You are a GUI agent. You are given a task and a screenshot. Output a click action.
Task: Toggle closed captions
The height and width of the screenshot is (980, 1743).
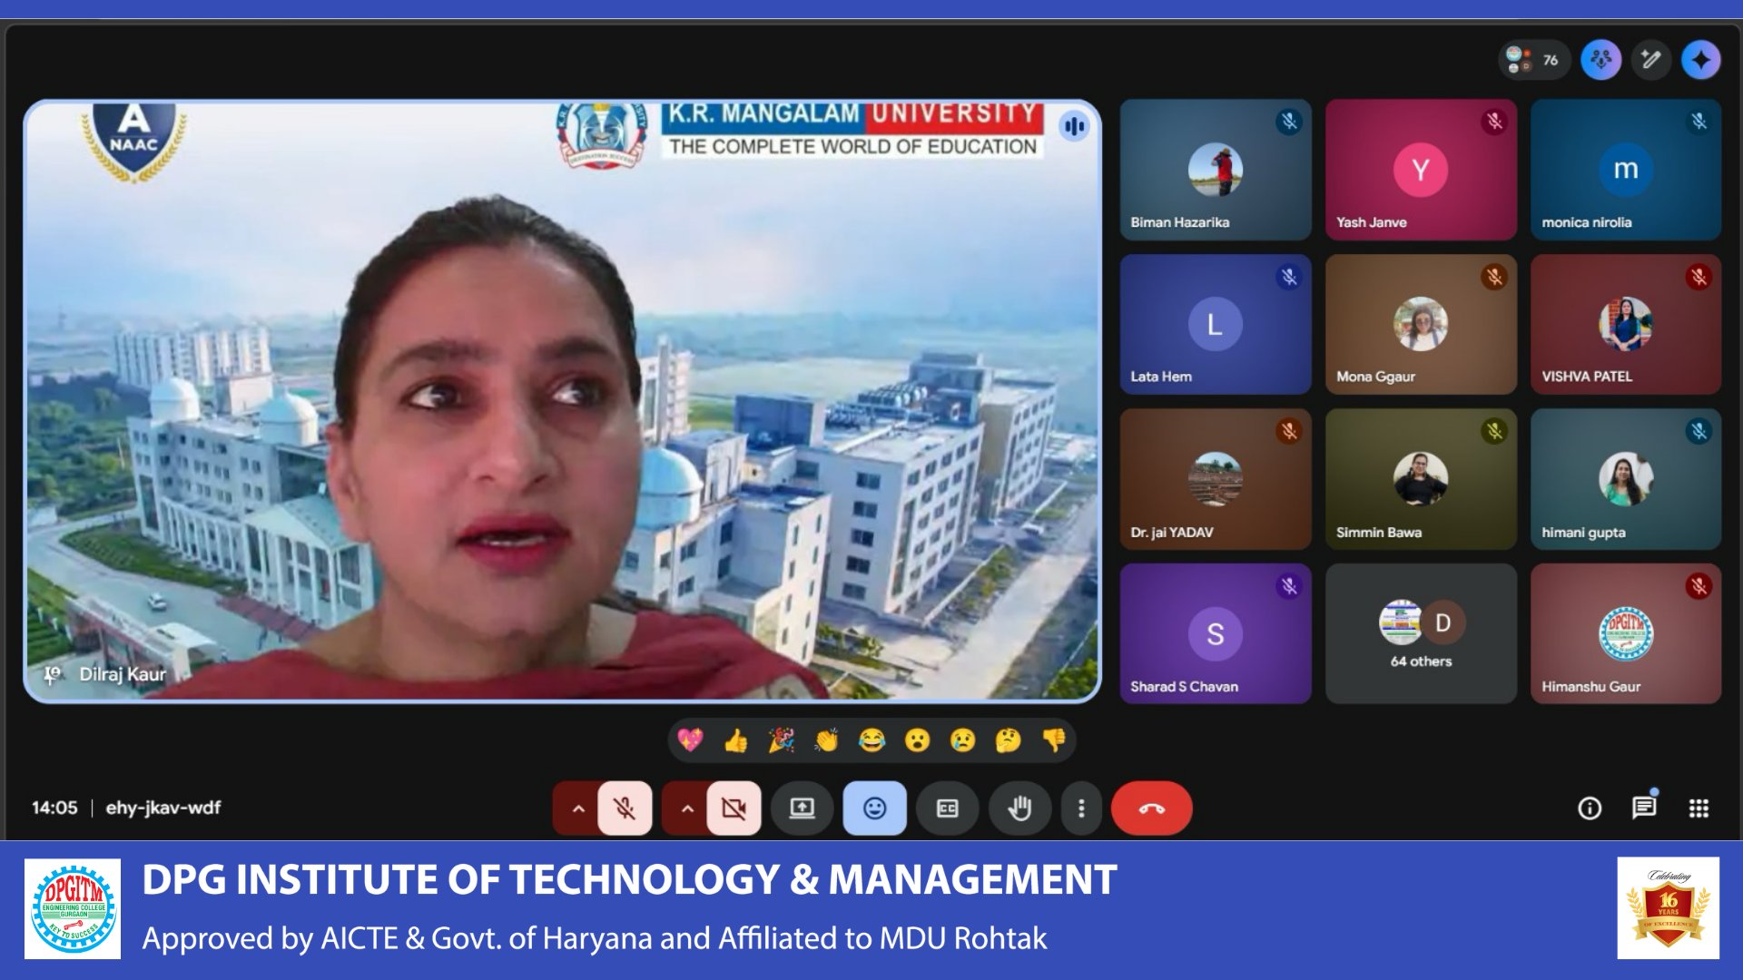947,808
